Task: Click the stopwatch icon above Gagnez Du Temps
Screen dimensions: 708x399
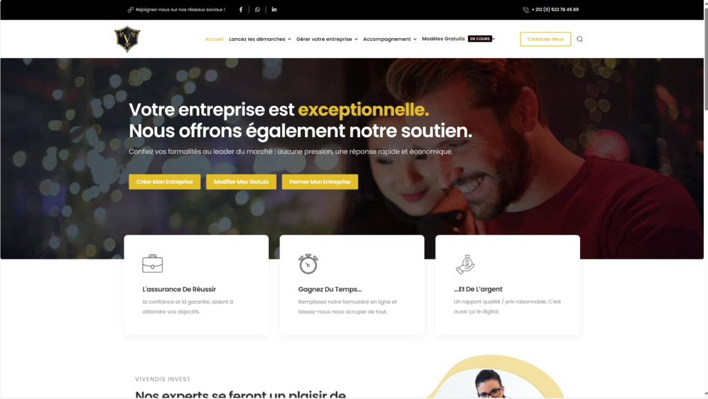Action: (x=308, y=263)
